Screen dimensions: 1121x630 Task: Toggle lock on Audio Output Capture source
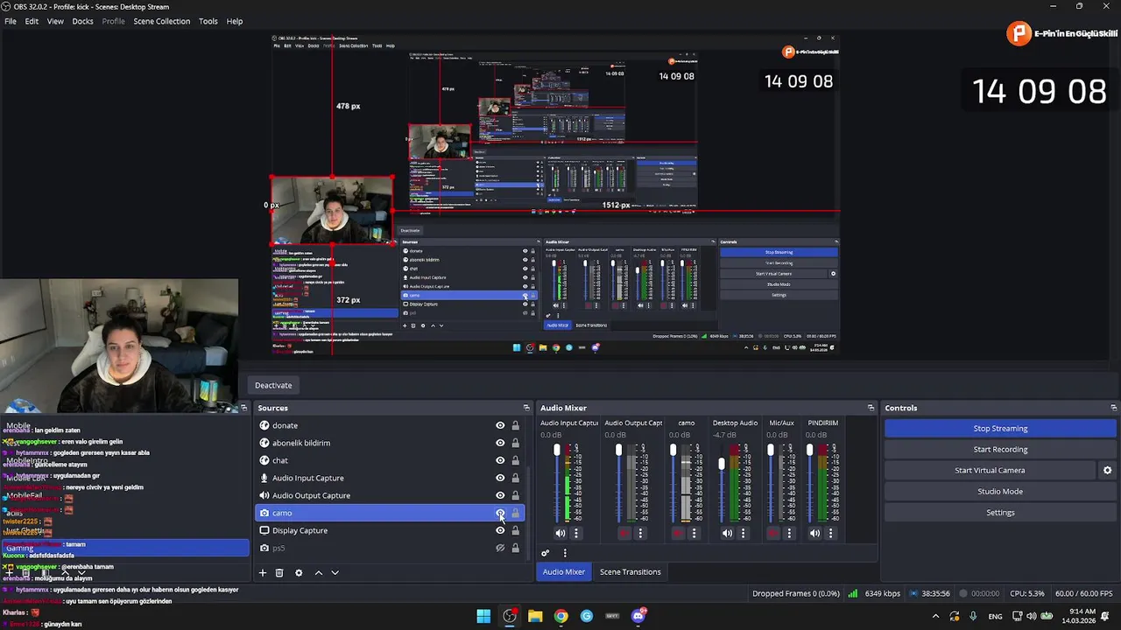pyautogui.click(x=515, y=495)
